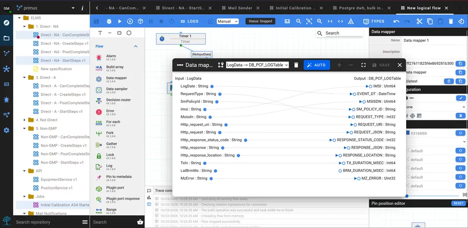Image resolution: width=468 pixels, height=228 pixels.
Task: Collapse the Jobs folder
Action: [25, 196]
